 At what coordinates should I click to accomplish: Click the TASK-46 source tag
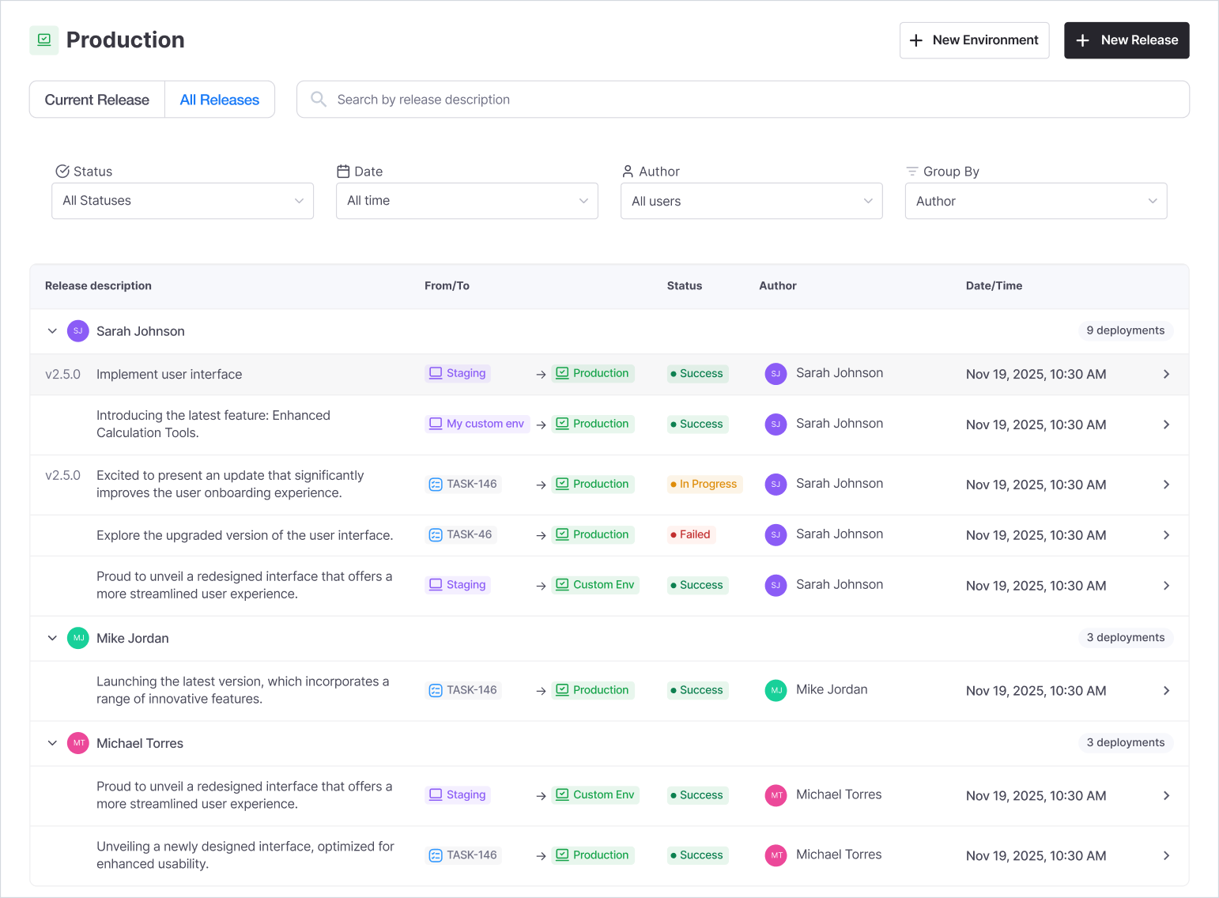click(461, 535)
